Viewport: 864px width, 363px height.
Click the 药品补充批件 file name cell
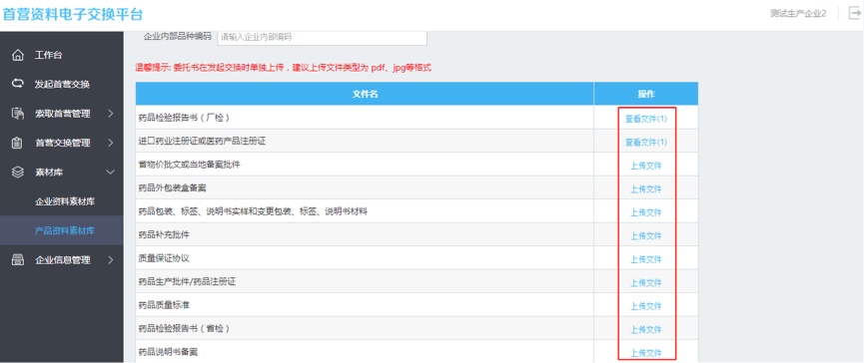(x=365, y=234)
